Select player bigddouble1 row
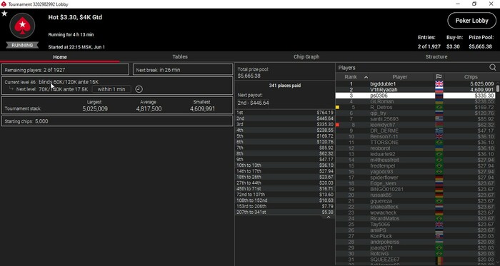The width and height of the screenshot is (500, 266). (416, 84)
